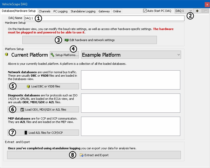This screenshot has width=210, height=168.
Task: Expand the DAQ 1 selector dropdown
Action: [191, 11]
